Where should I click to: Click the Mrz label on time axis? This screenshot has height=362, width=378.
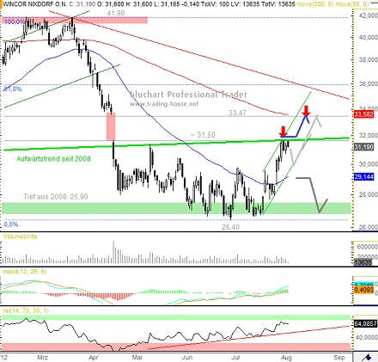(43, 358)
